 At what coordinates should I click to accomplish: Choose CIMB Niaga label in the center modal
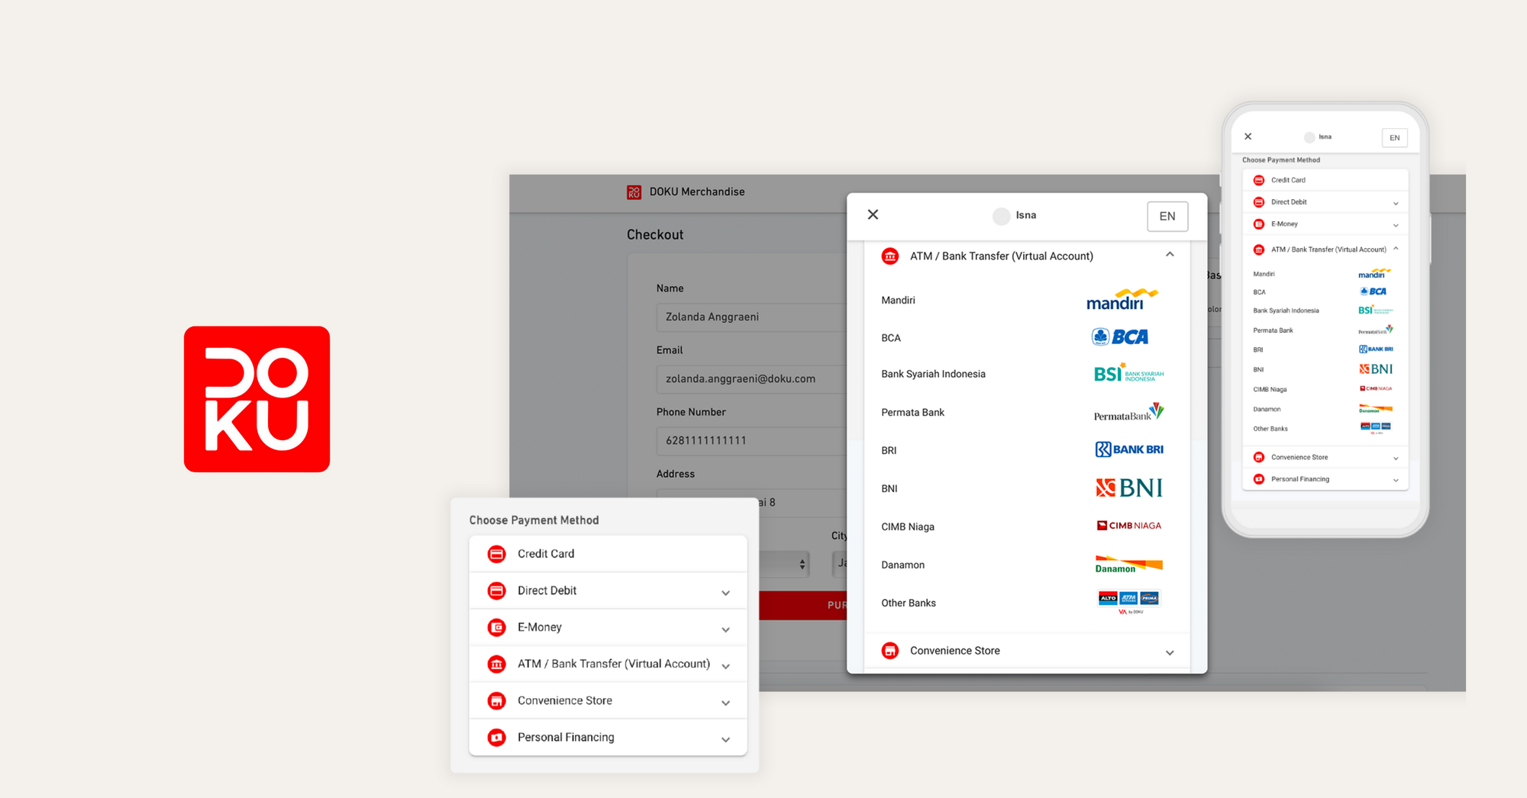point(908,527)
